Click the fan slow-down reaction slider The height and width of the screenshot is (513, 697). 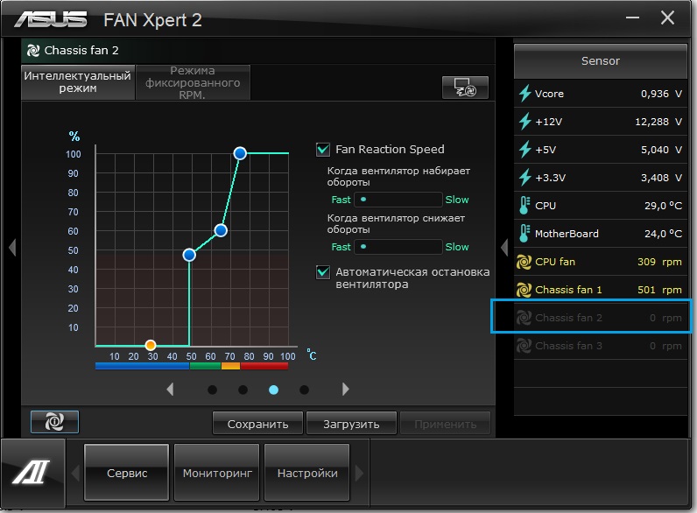(398, 247)
